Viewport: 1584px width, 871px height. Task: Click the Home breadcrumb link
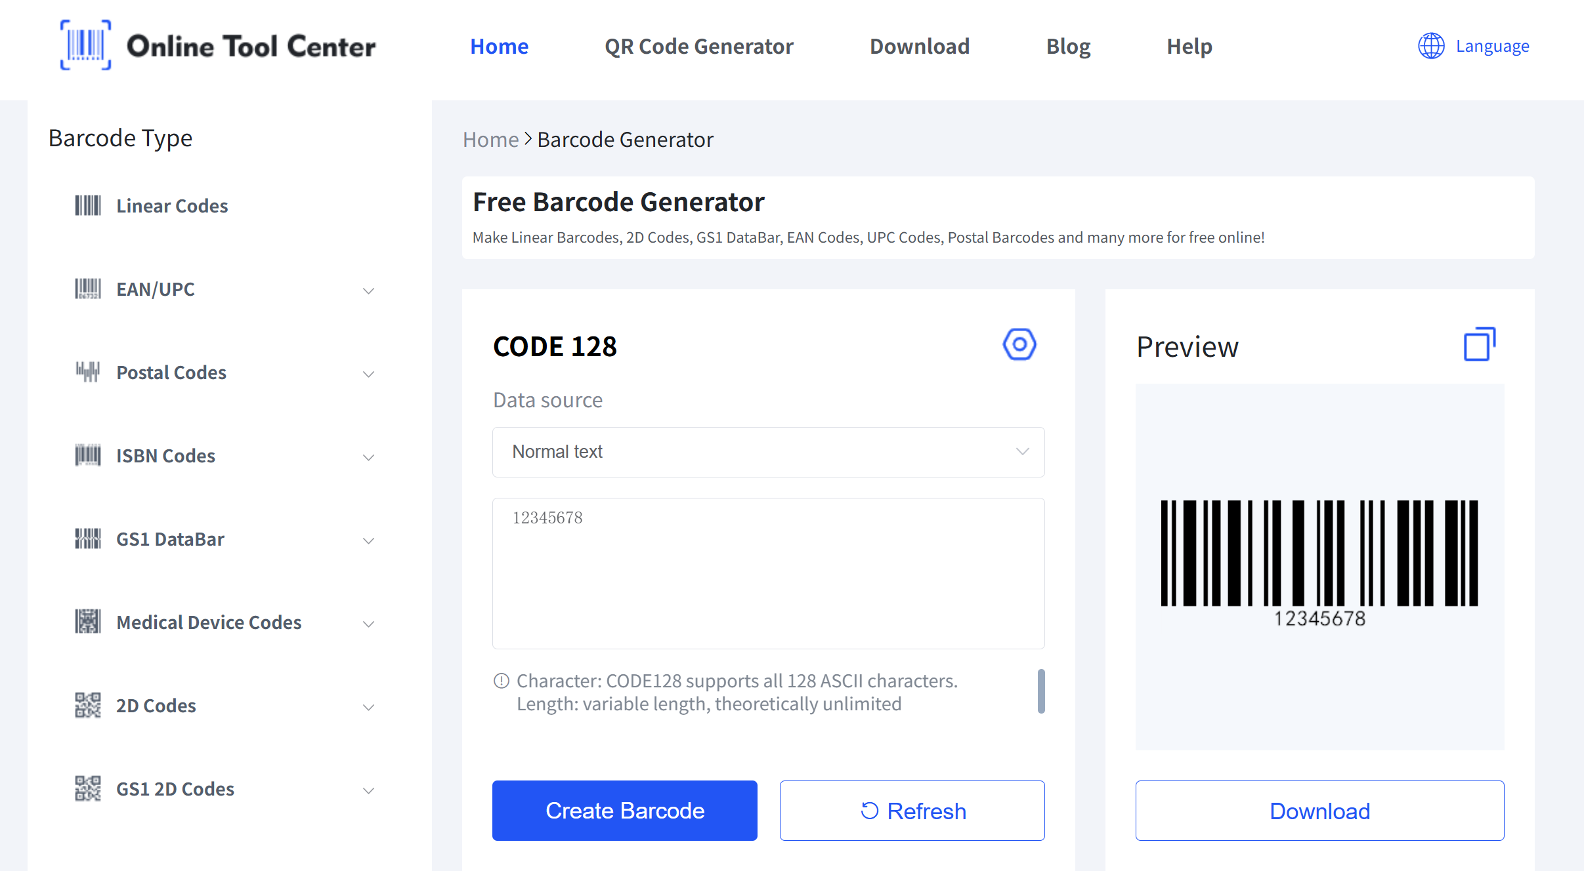coord(490,140)
